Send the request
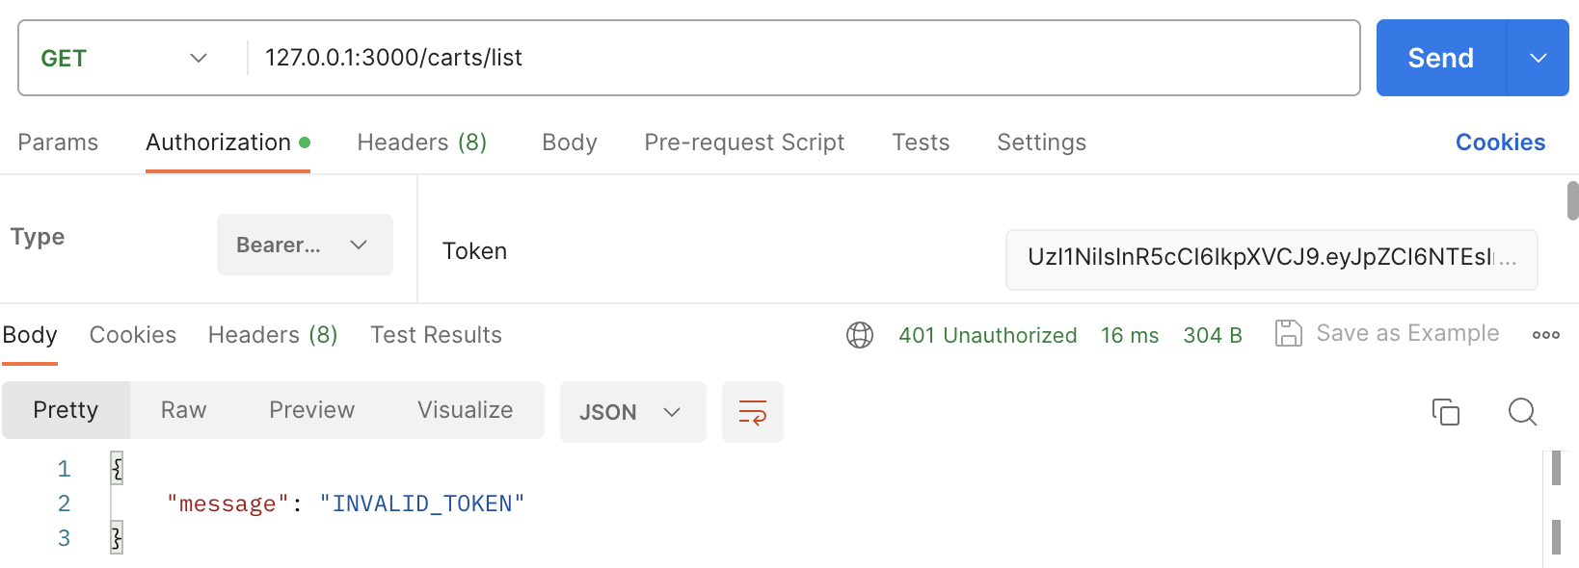 pos(1440,58)
